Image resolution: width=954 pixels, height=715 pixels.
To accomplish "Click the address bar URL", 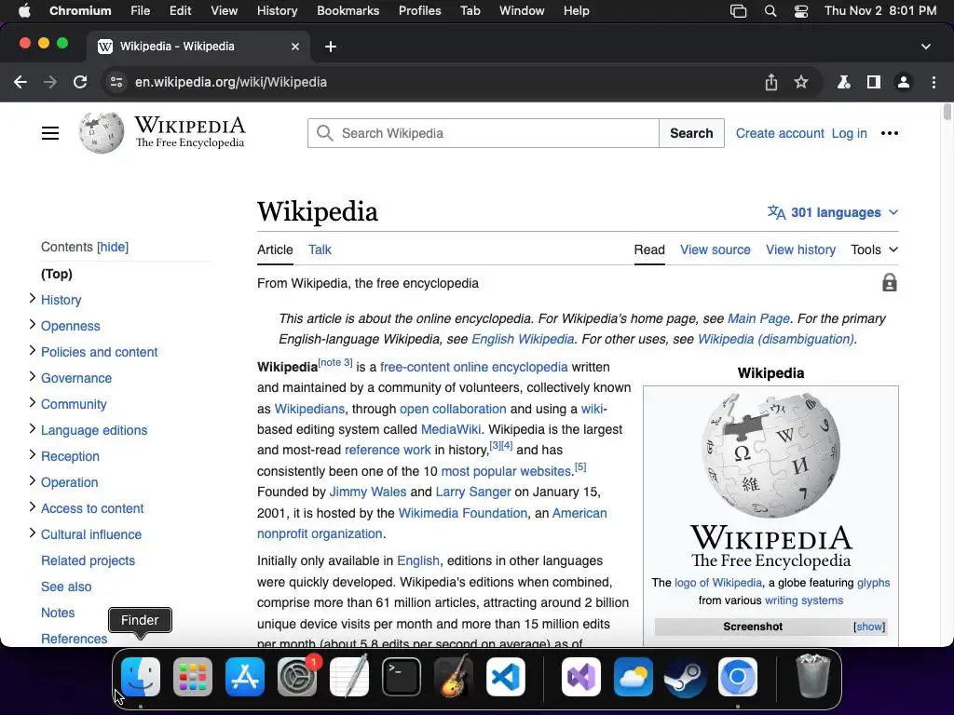I will tap(231, 82).
